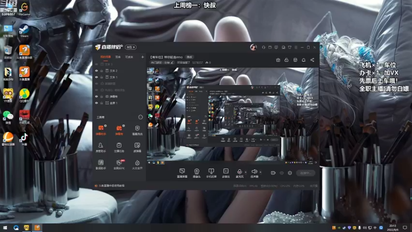Open the 全民乐PK tool
The image size is (412, 232).
click(119, 164)
